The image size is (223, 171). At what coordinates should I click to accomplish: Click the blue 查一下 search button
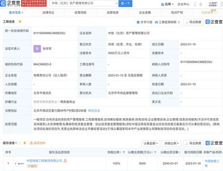click(x=125, y=4)
